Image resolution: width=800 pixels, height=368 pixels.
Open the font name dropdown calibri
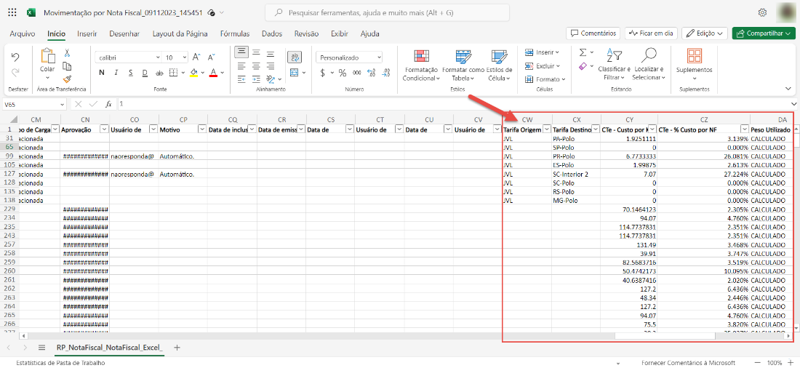pos(158,57)
